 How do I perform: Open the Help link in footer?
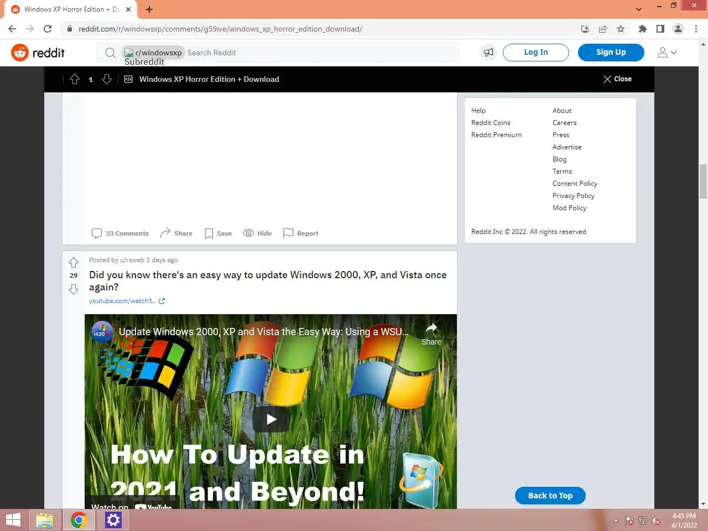[x=478, y=111]
